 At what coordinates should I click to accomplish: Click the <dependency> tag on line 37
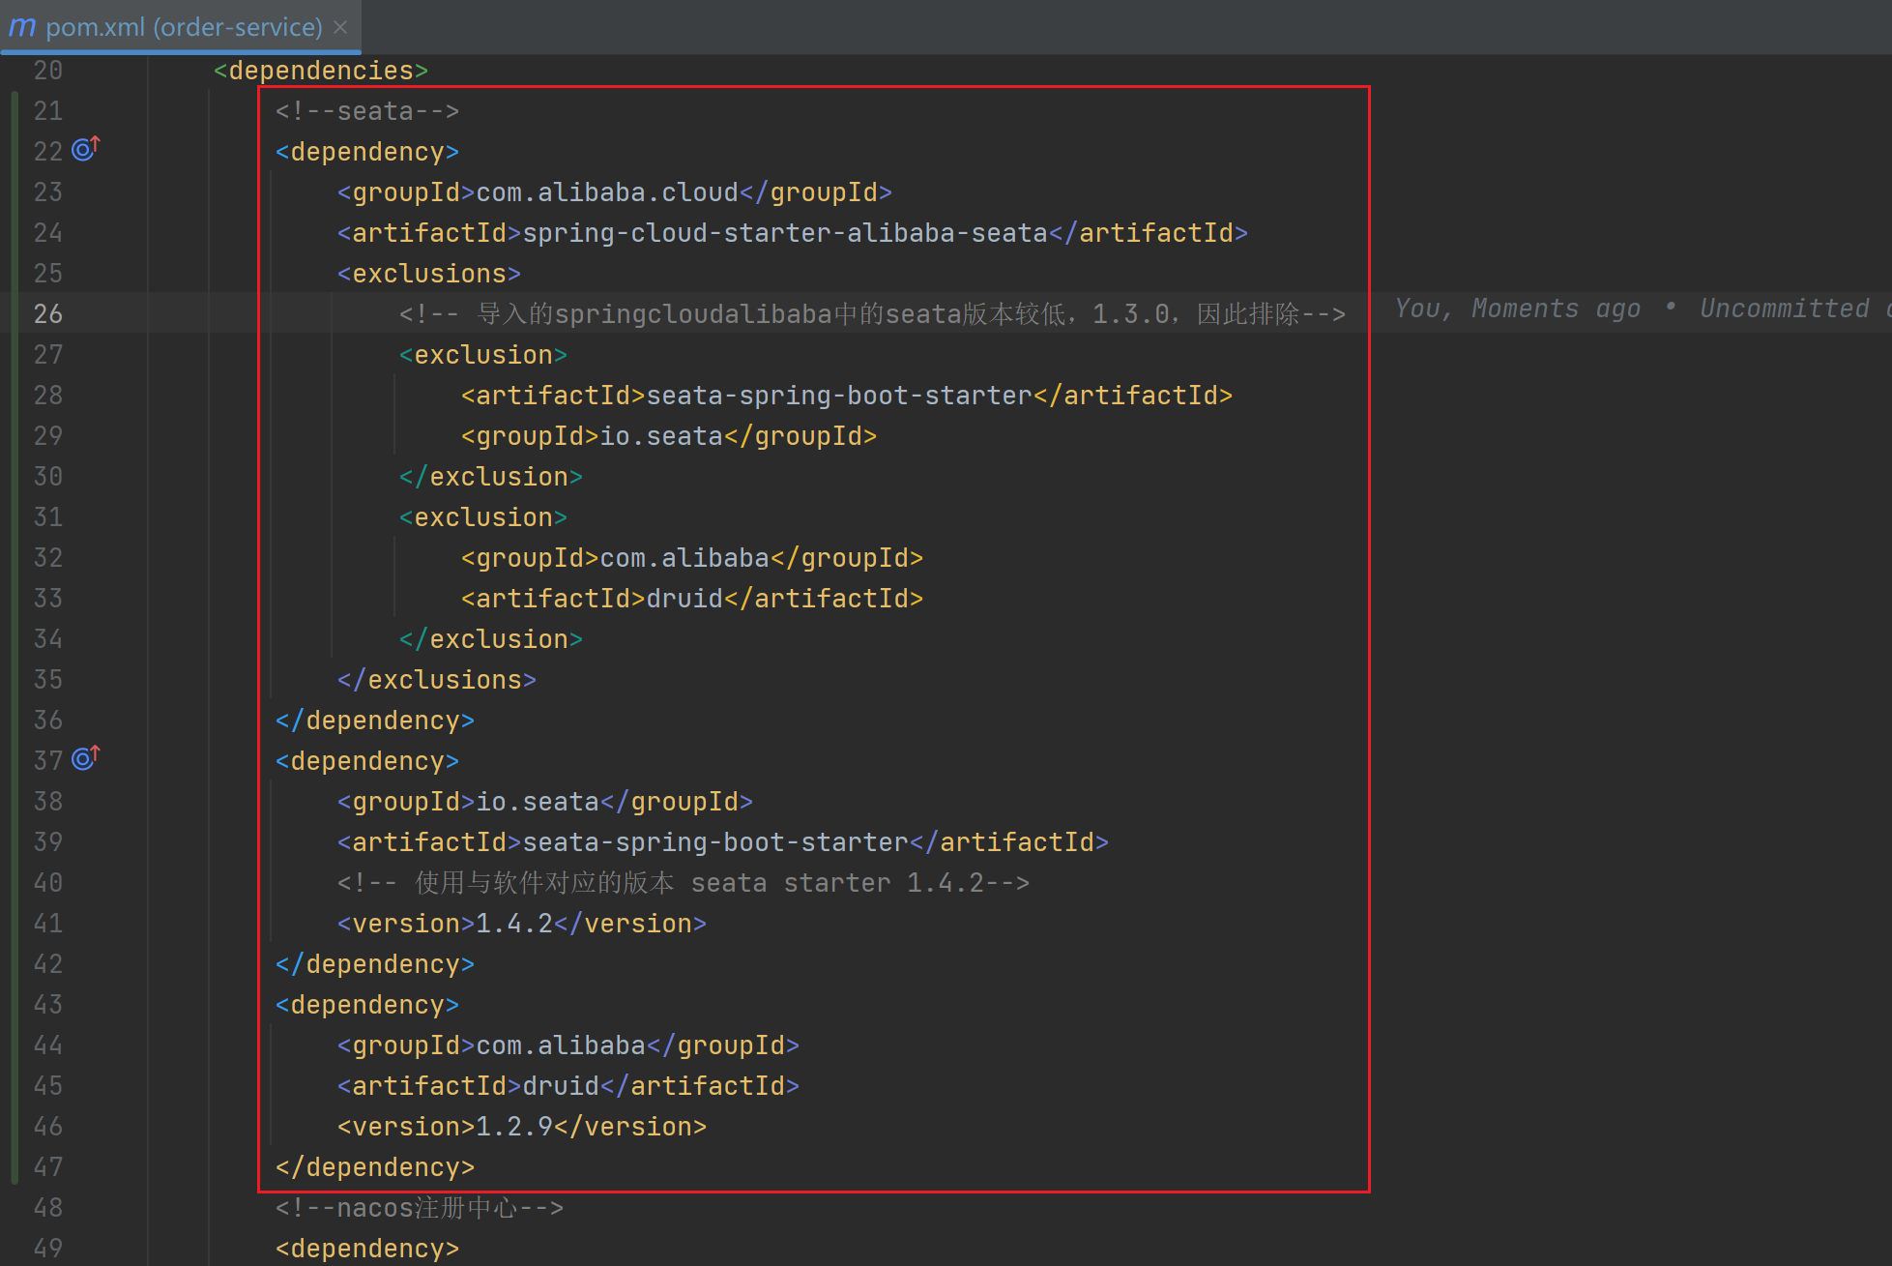click(x=367, y=761)
